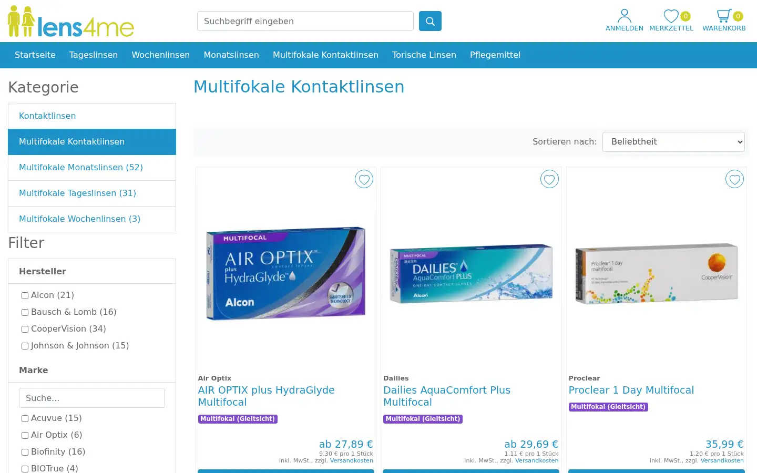Click the Marke filter heading

pos(34,371)
